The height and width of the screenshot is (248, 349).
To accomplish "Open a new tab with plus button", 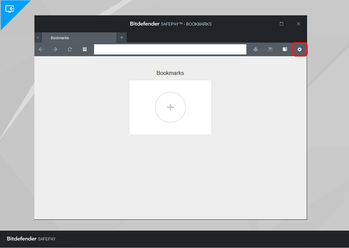I will click(x=122, y=37).
